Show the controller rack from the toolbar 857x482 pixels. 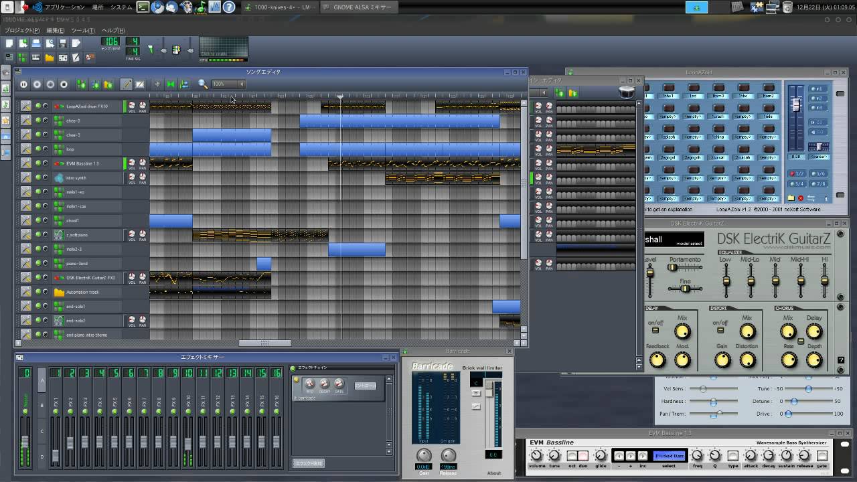[90, 58]
